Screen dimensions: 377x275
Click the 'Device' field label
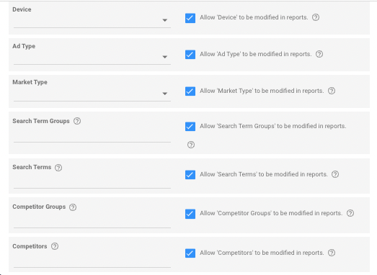(x=22, y=9)
